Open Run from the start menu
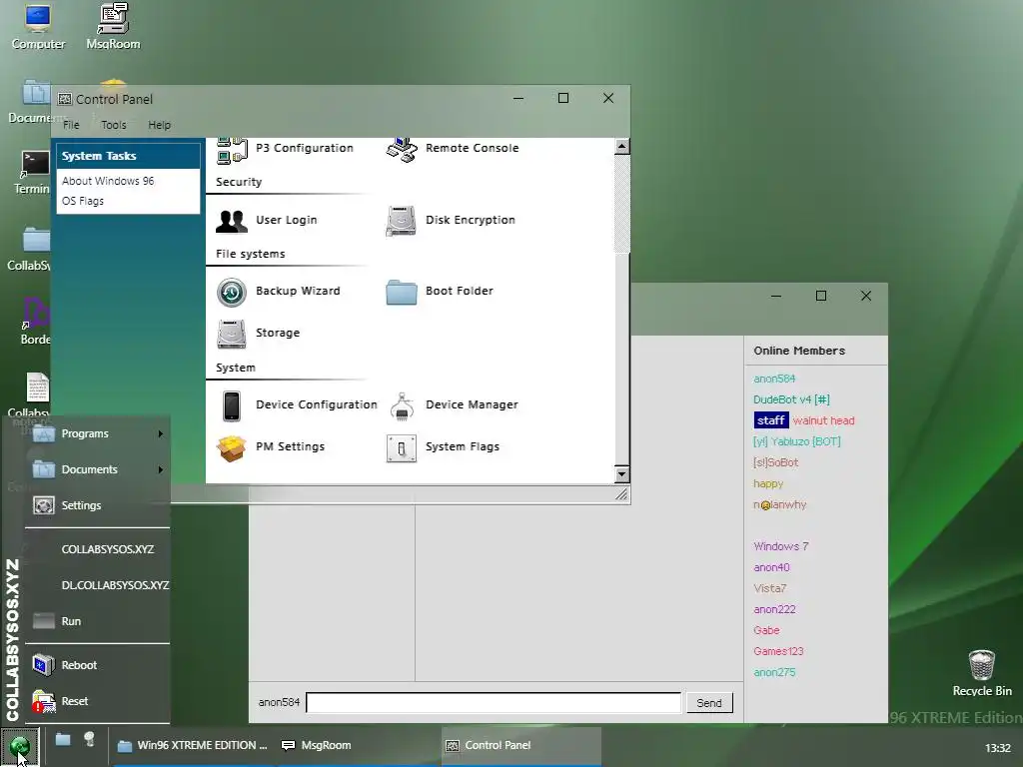This screenshot has width=1023, height=767. [x=97, y=621]
